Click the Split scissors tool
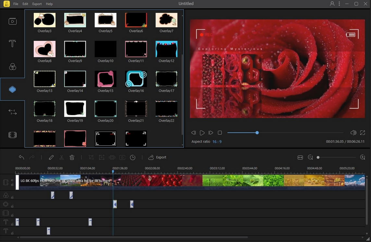This screenshot has width=371, height=242. (x=62, y=157)
